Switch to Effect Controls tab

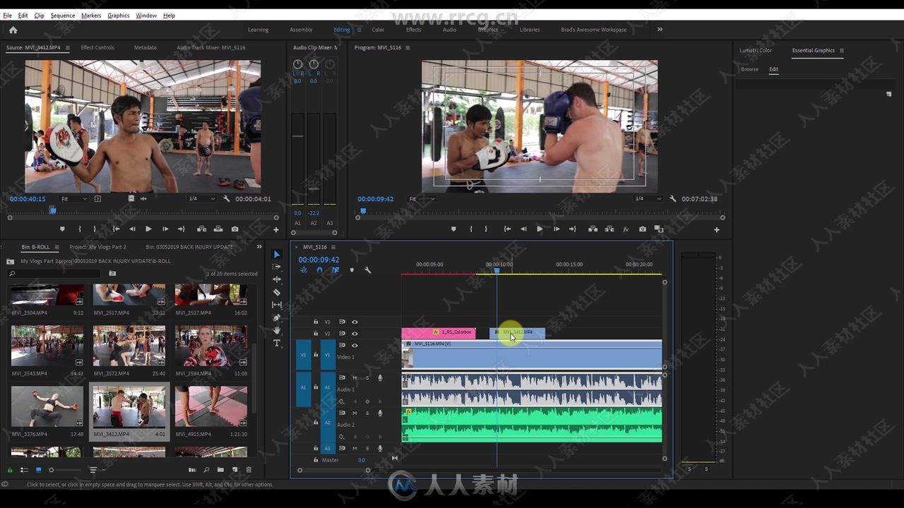(97, 47)
